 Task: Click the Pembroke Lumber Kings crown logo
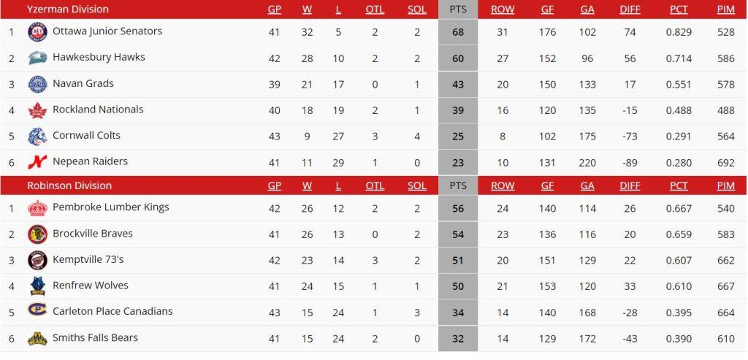tap(37, 208)
